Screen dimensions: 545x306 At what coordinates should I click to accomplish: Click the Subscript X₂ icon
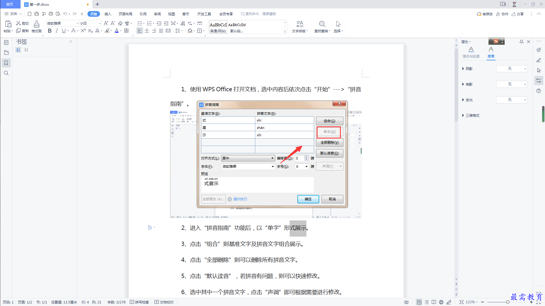90,31
